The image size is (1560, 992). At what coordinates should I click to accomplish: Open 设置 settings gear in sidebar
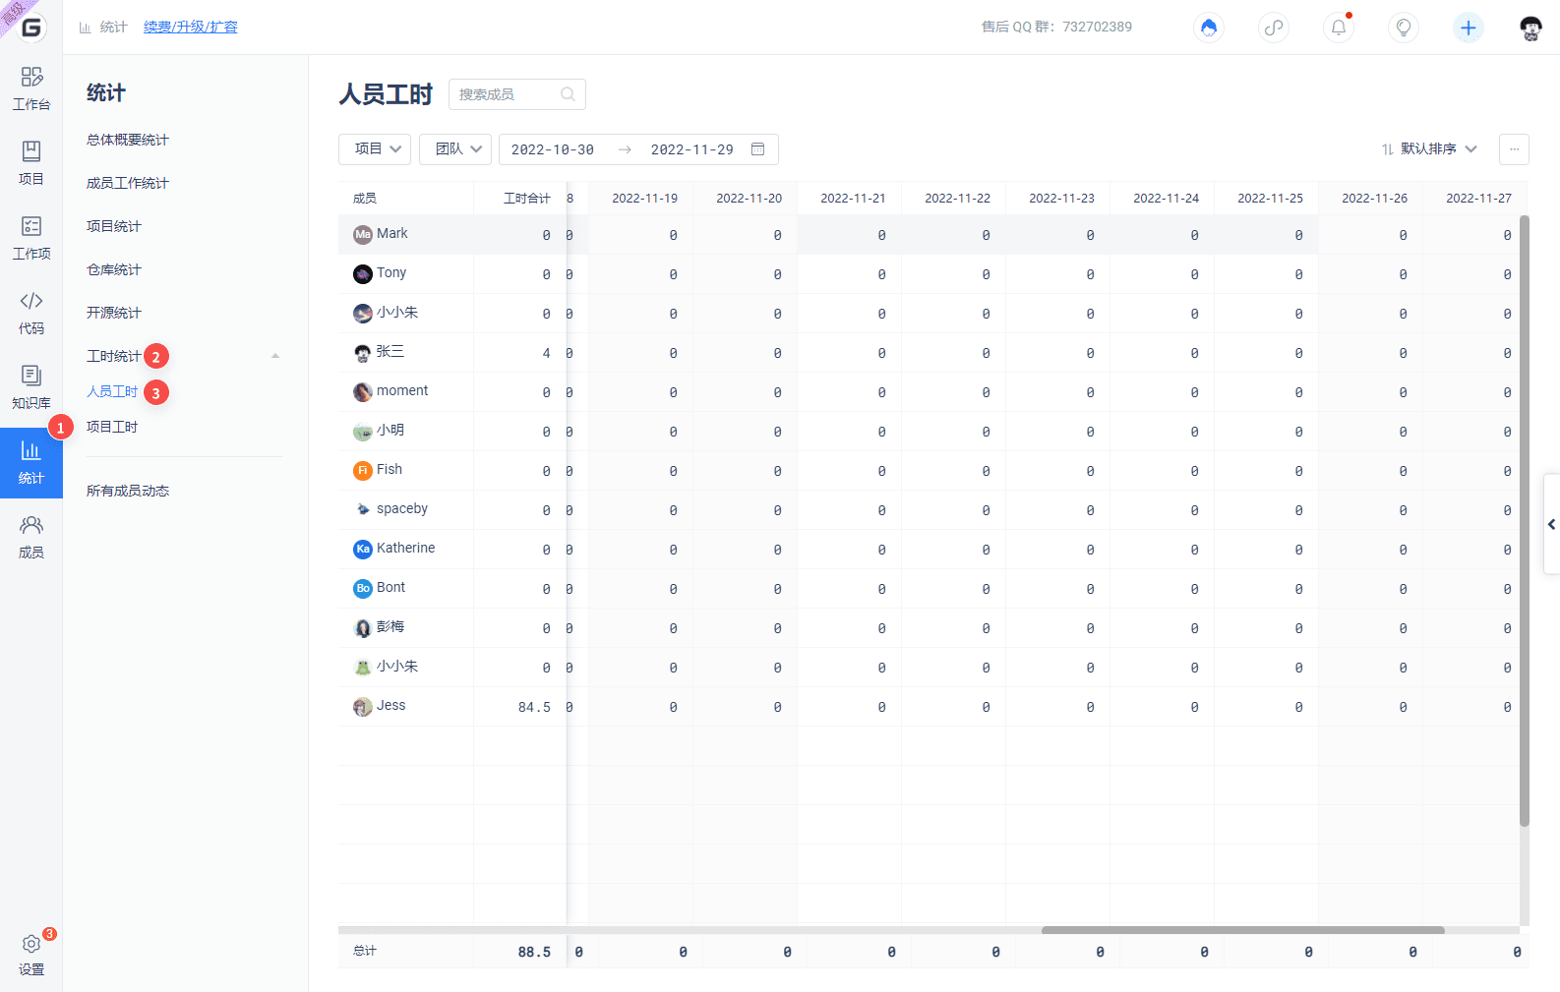(x=31, y=954)
